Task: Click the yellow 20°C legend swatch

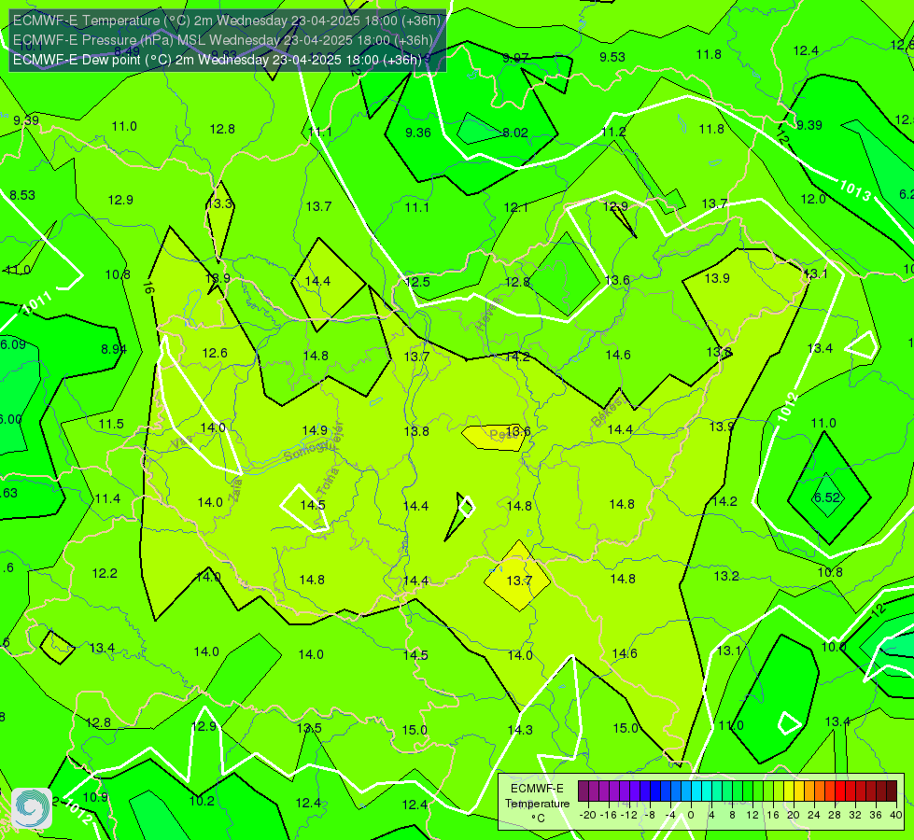Action: click(789, 791)
